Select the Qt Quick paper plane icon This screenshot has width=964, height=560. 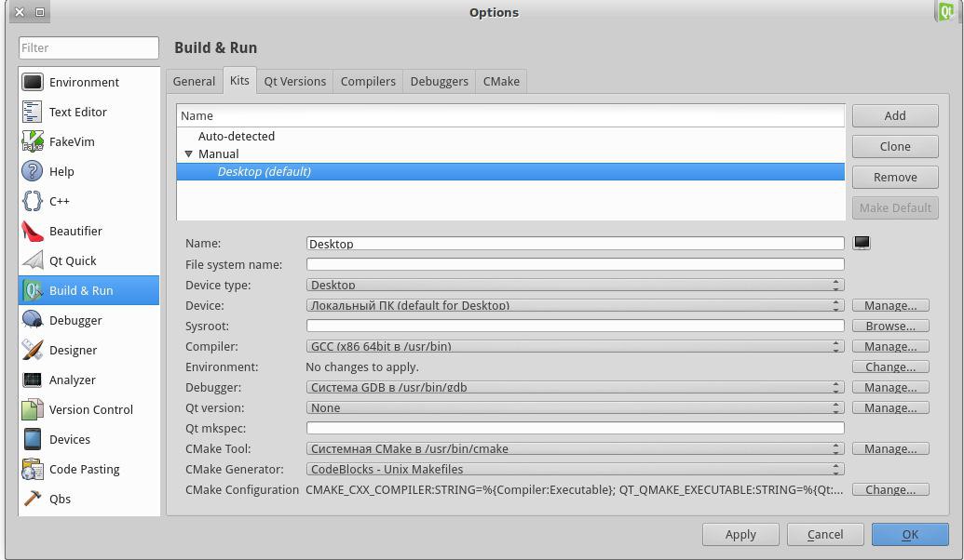point(32,260)
